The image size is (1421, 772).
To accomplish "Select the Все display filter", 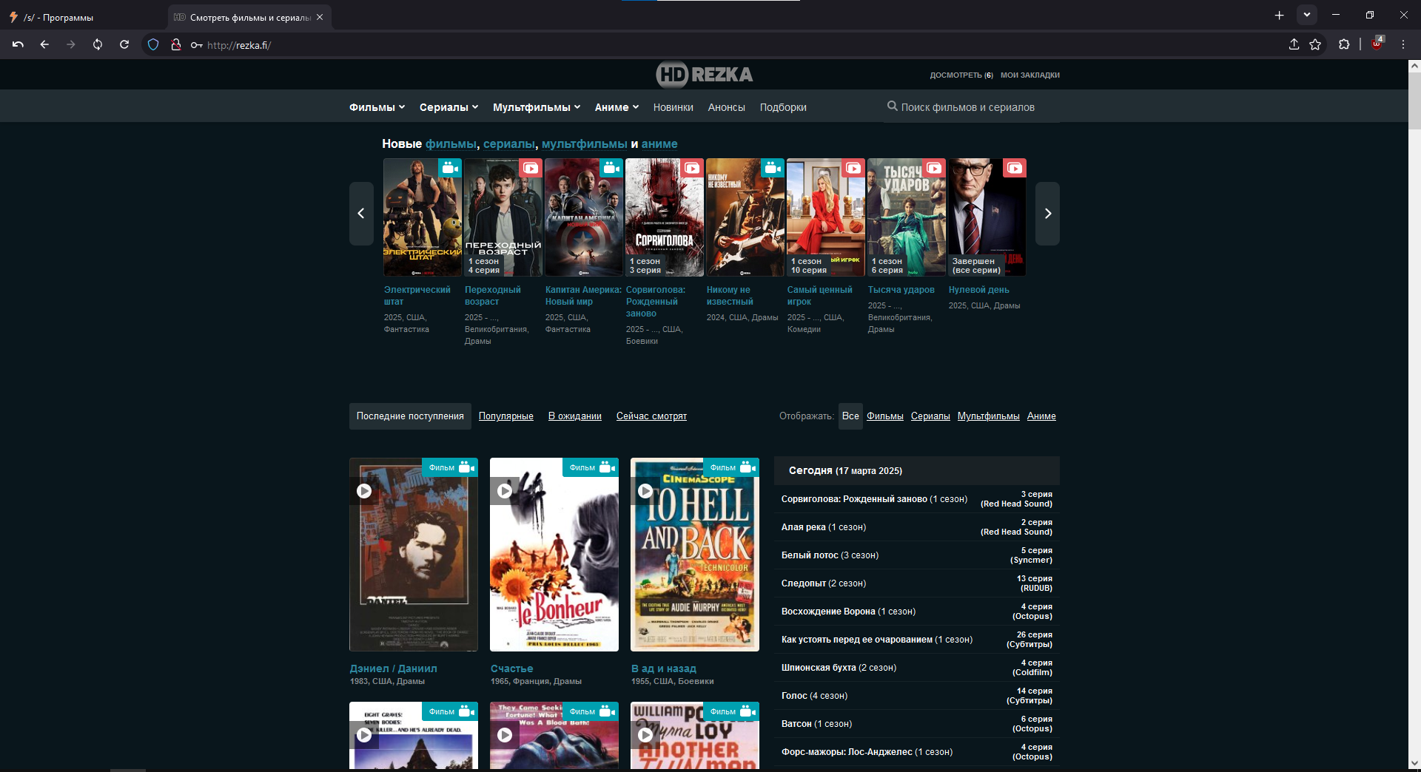I will [850, 416].
